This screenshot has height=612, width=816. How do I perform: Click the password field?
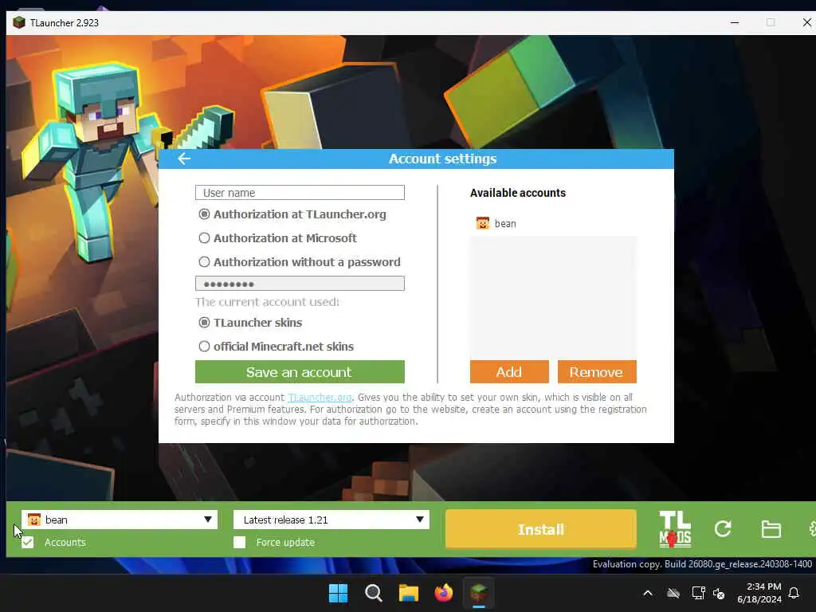coord(300,284)
